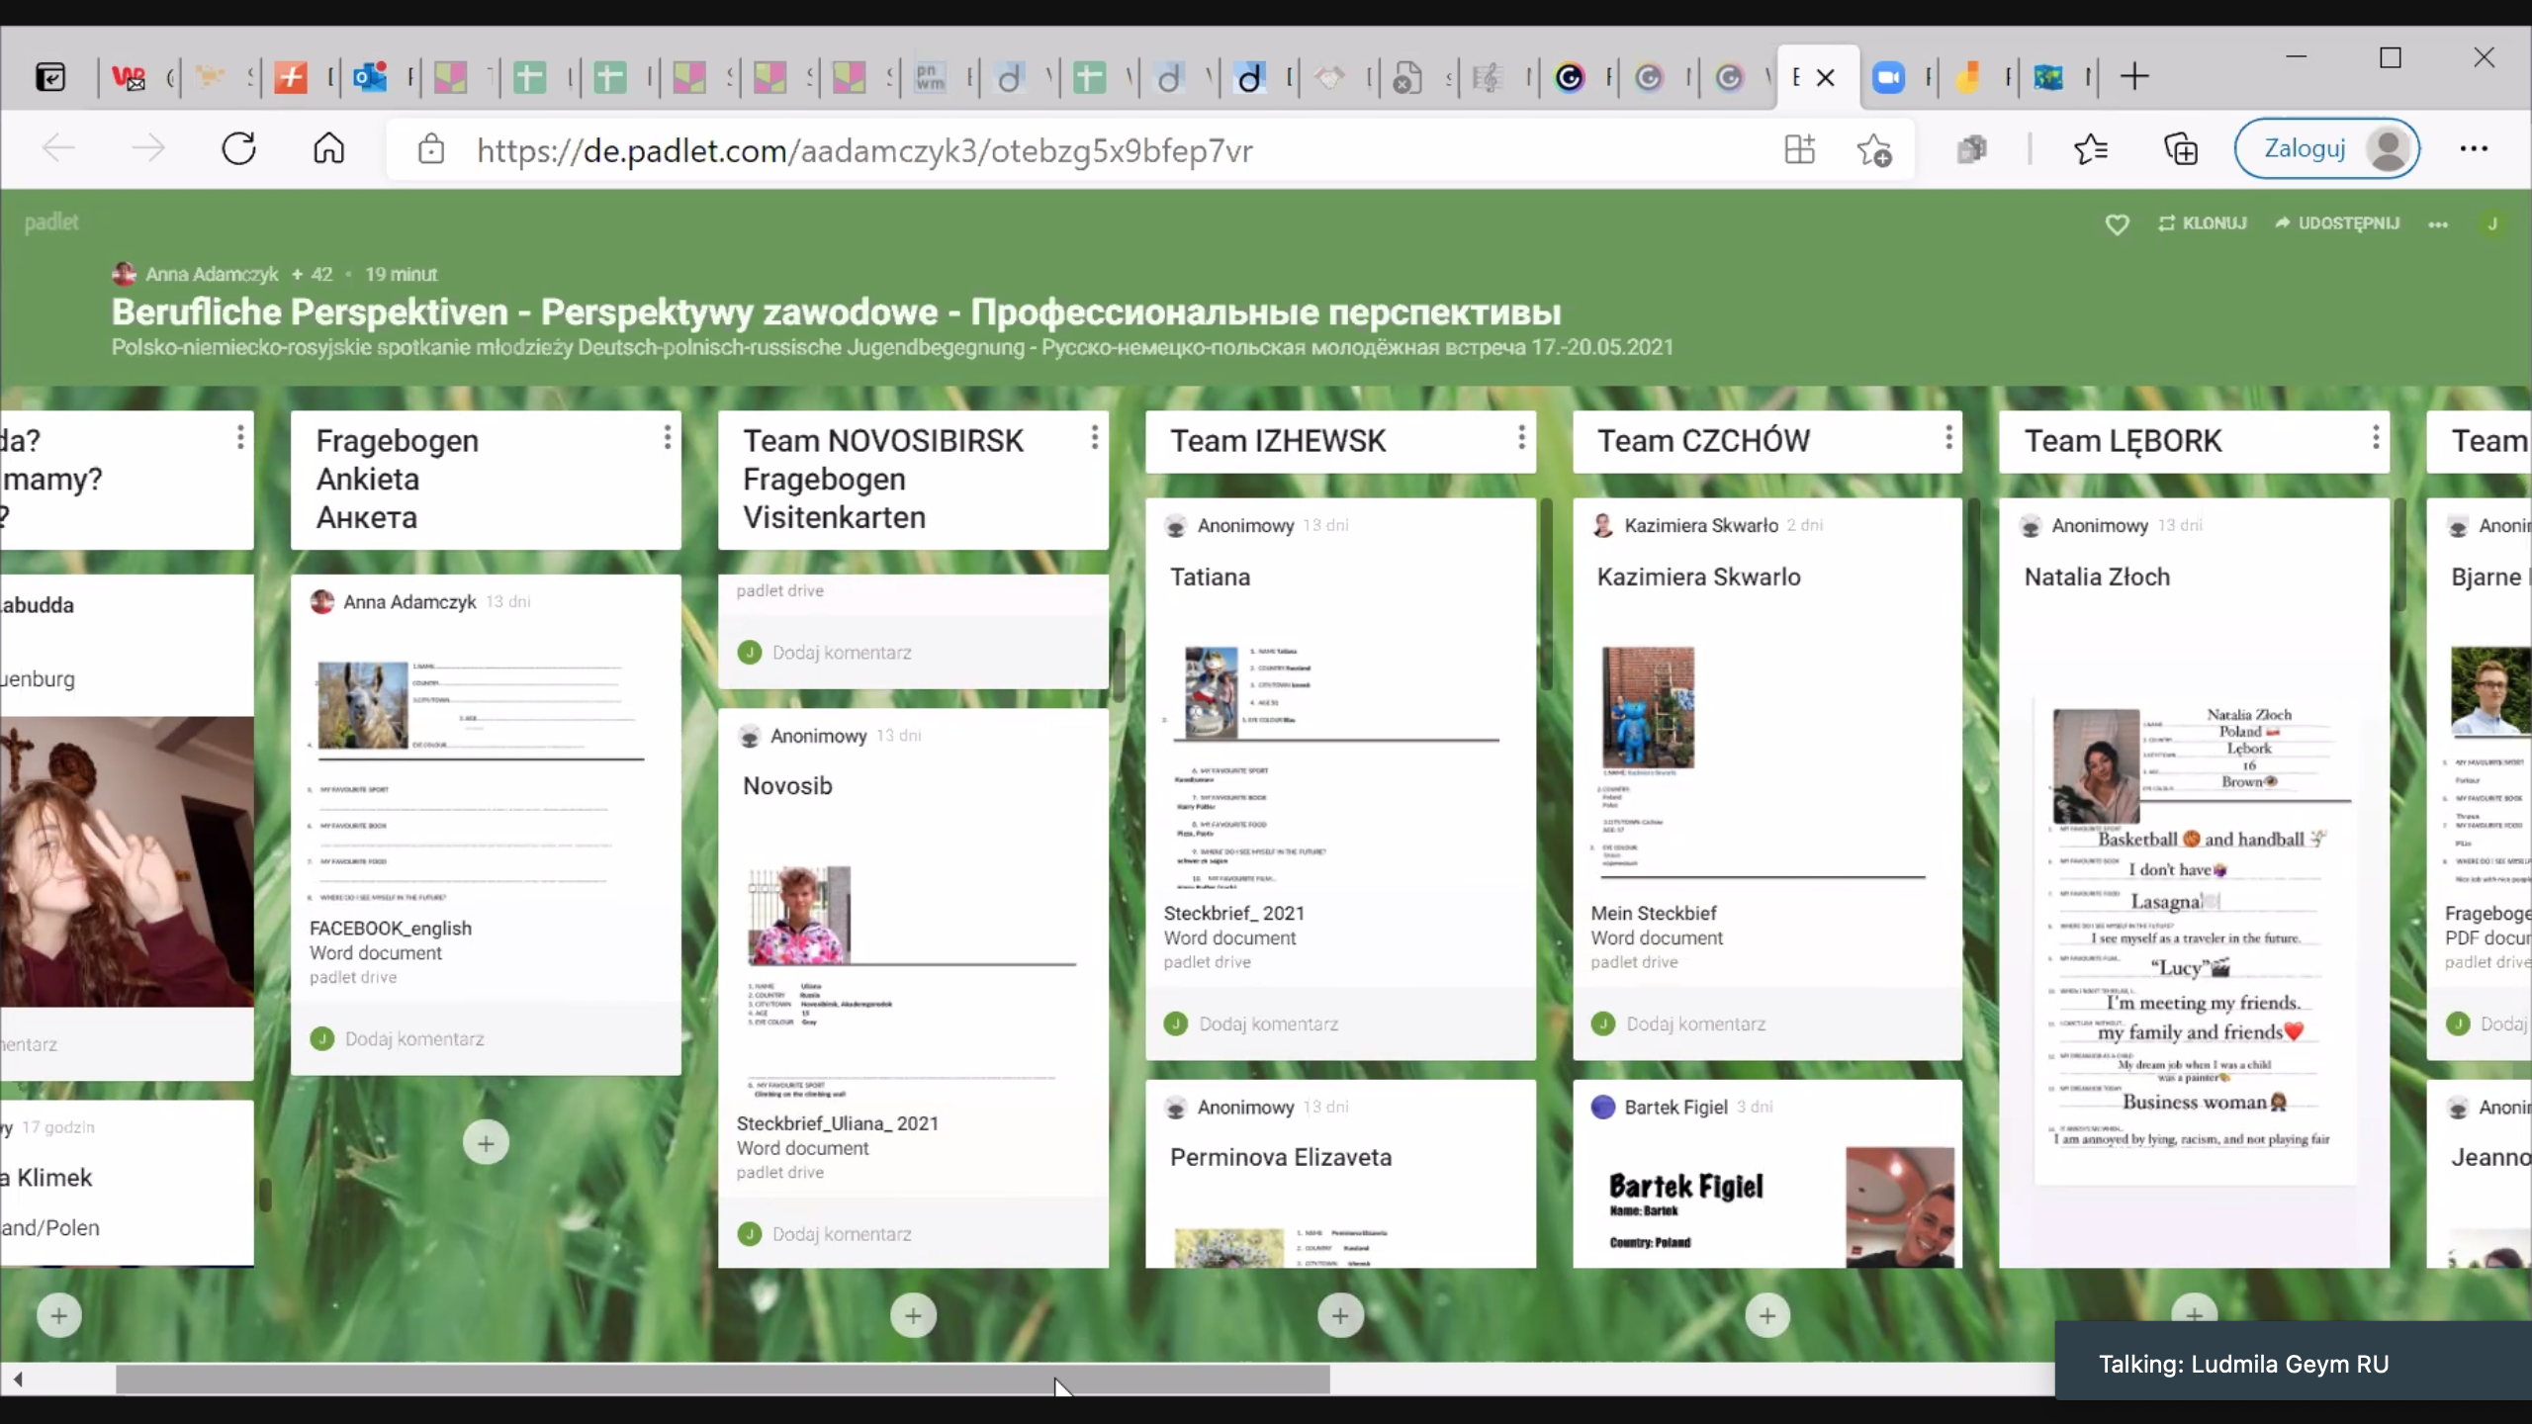Viewport: 2532px width, 1424px height.
Task: Switch to the orange plus-icon tab
Action: coord(291,77)
